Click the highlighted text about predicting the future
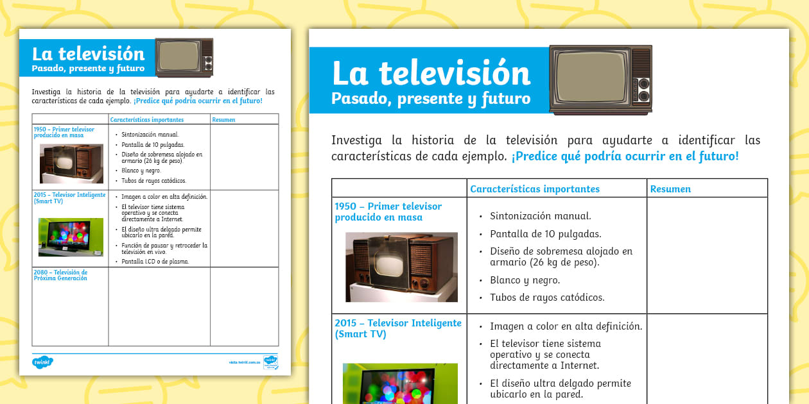The height and width of the screenshot is (404, 809). click(625, 155)
